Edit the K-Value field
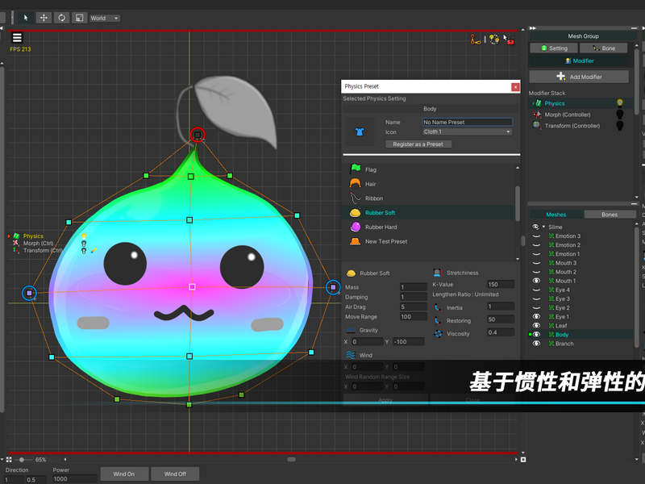645x484 pixels. [x=501, y=285]
